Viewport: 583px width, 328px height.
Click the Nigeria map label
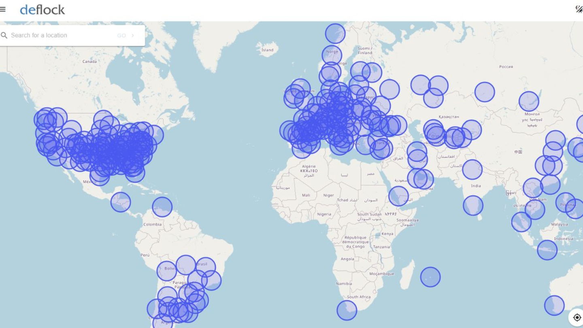point(324,214)
